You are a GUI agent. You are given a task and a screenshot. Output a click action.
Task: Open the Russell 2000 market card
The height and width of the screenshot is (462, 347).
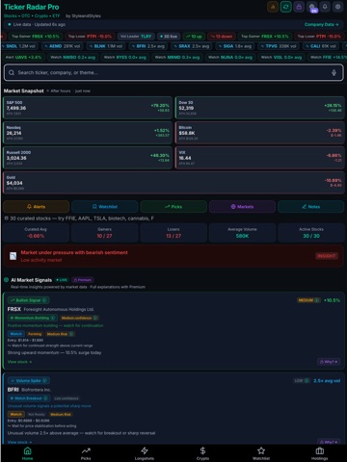point(88,158)
